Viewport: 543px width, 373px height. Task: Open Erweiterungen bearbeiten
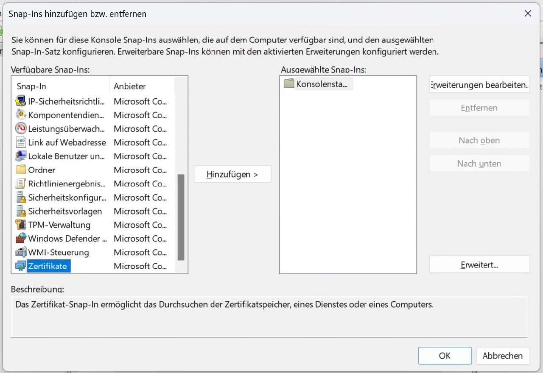479,84
